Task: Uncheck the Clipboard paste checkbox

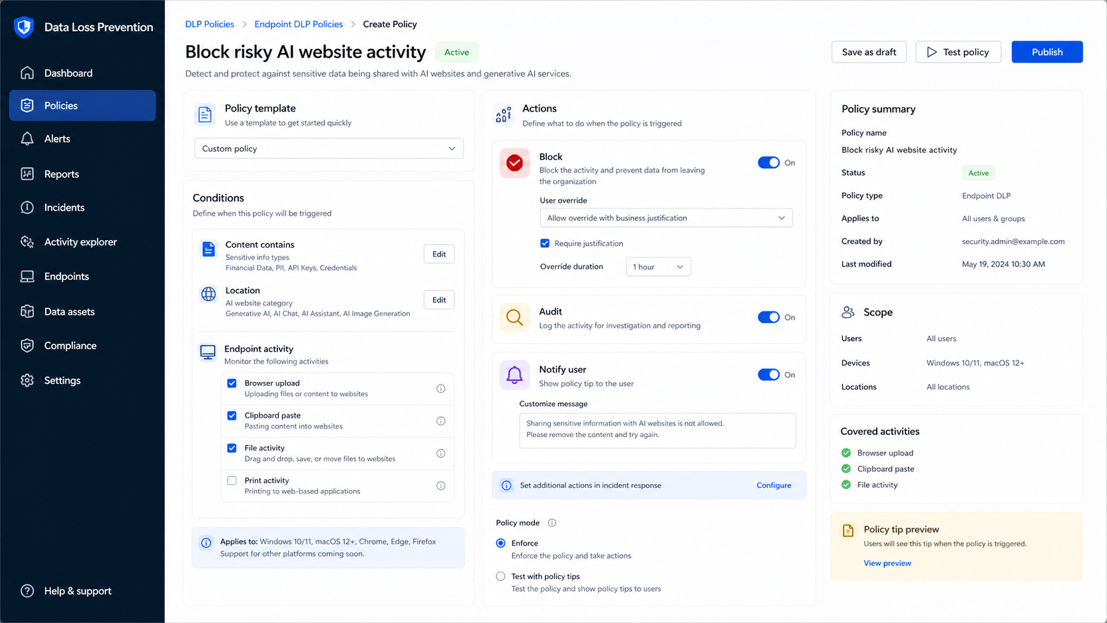Action: pyautogui.click(x=232, y=416)
